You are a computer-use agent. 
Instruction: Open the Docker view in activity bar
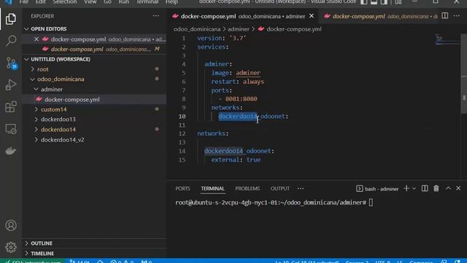11,151
